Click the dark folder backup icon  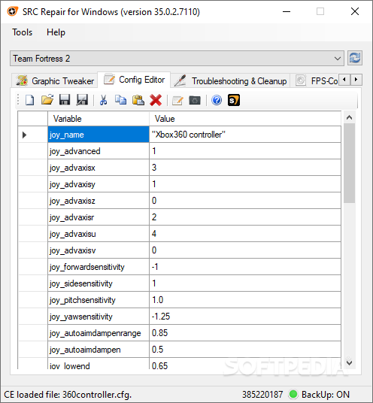[x=195, y=100]
